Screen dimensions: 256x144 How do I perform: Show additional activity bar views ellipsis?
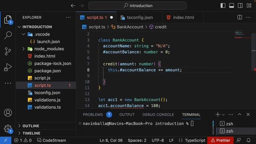tap(8, 83)
